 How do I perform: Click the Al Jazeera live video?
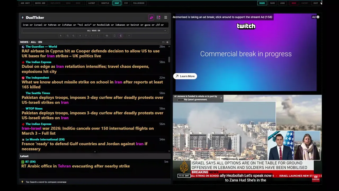(x=247, y=138)
